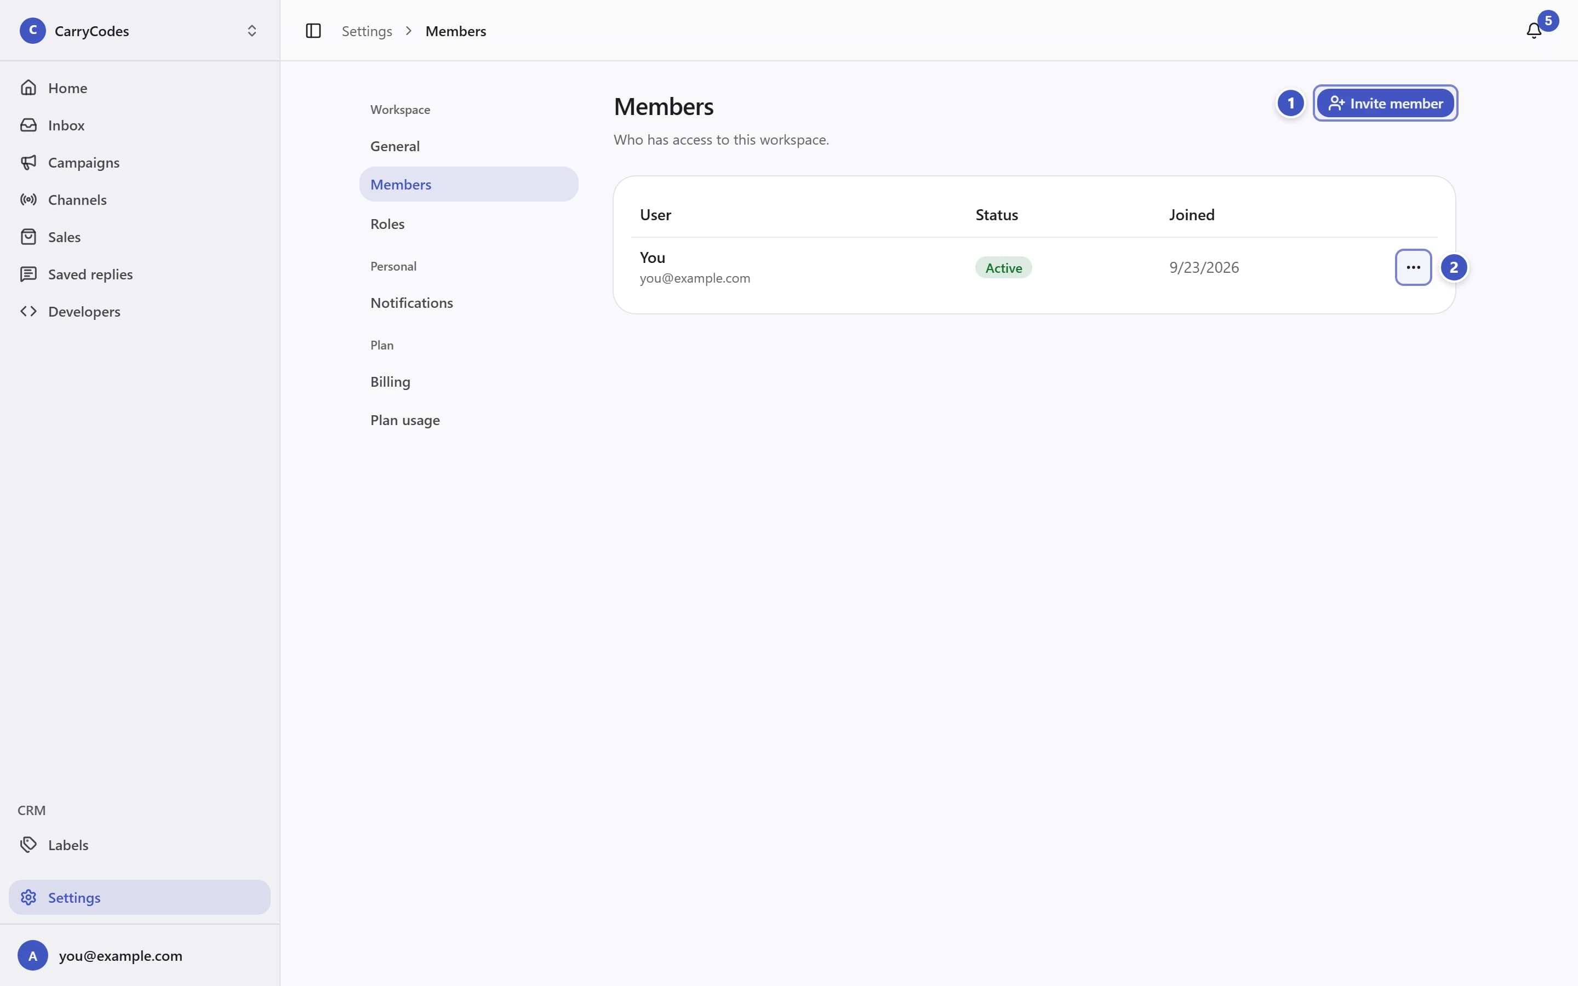Click the You name in members table
Viewport: 1578px width, 986px height.
click(652, 257)
